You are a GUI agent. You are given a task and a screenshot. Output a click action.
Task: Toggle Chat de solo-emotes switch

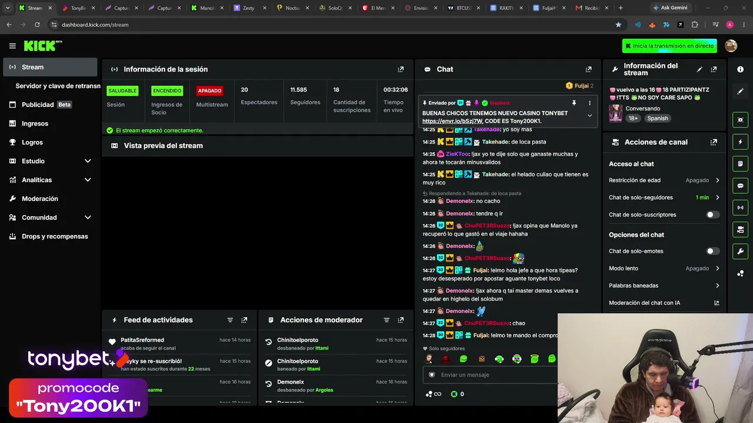tap(712, 251)
